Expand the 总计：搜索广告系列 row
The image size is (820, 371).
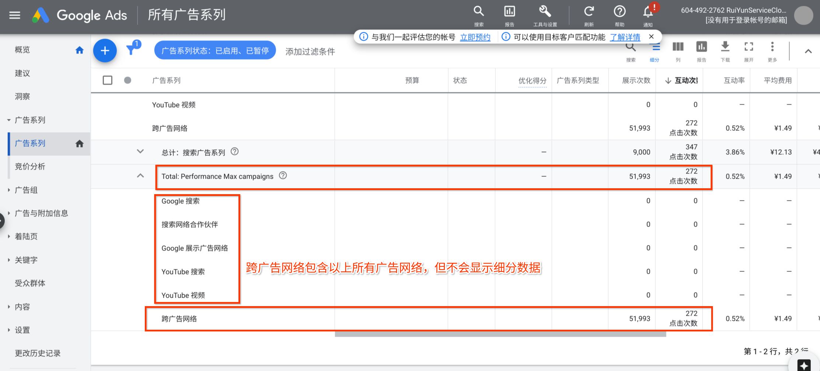[140, 151]
